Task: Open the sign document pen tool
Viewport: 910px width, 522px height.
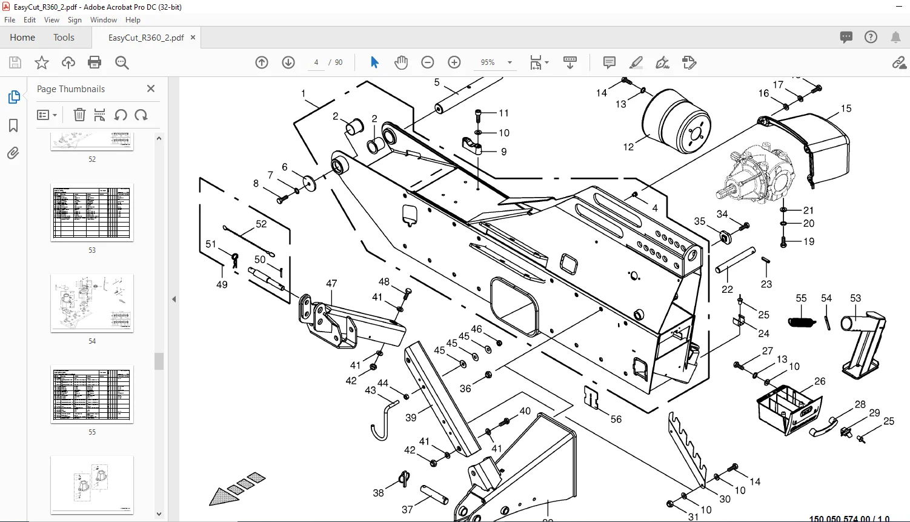Action: 663,62
